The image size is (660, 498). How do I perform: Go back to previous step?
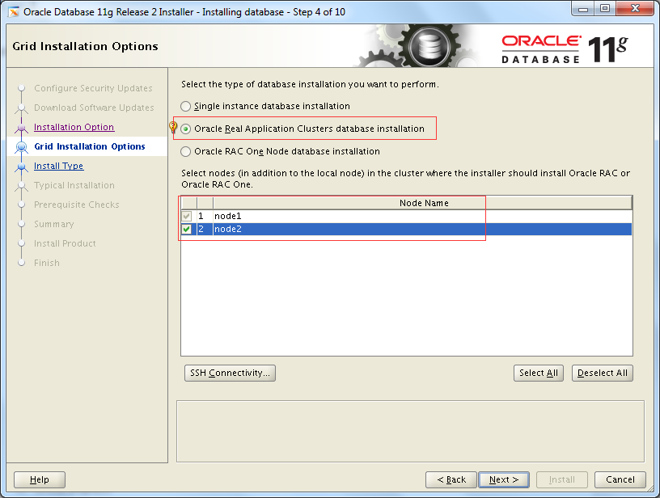[451, 479]
